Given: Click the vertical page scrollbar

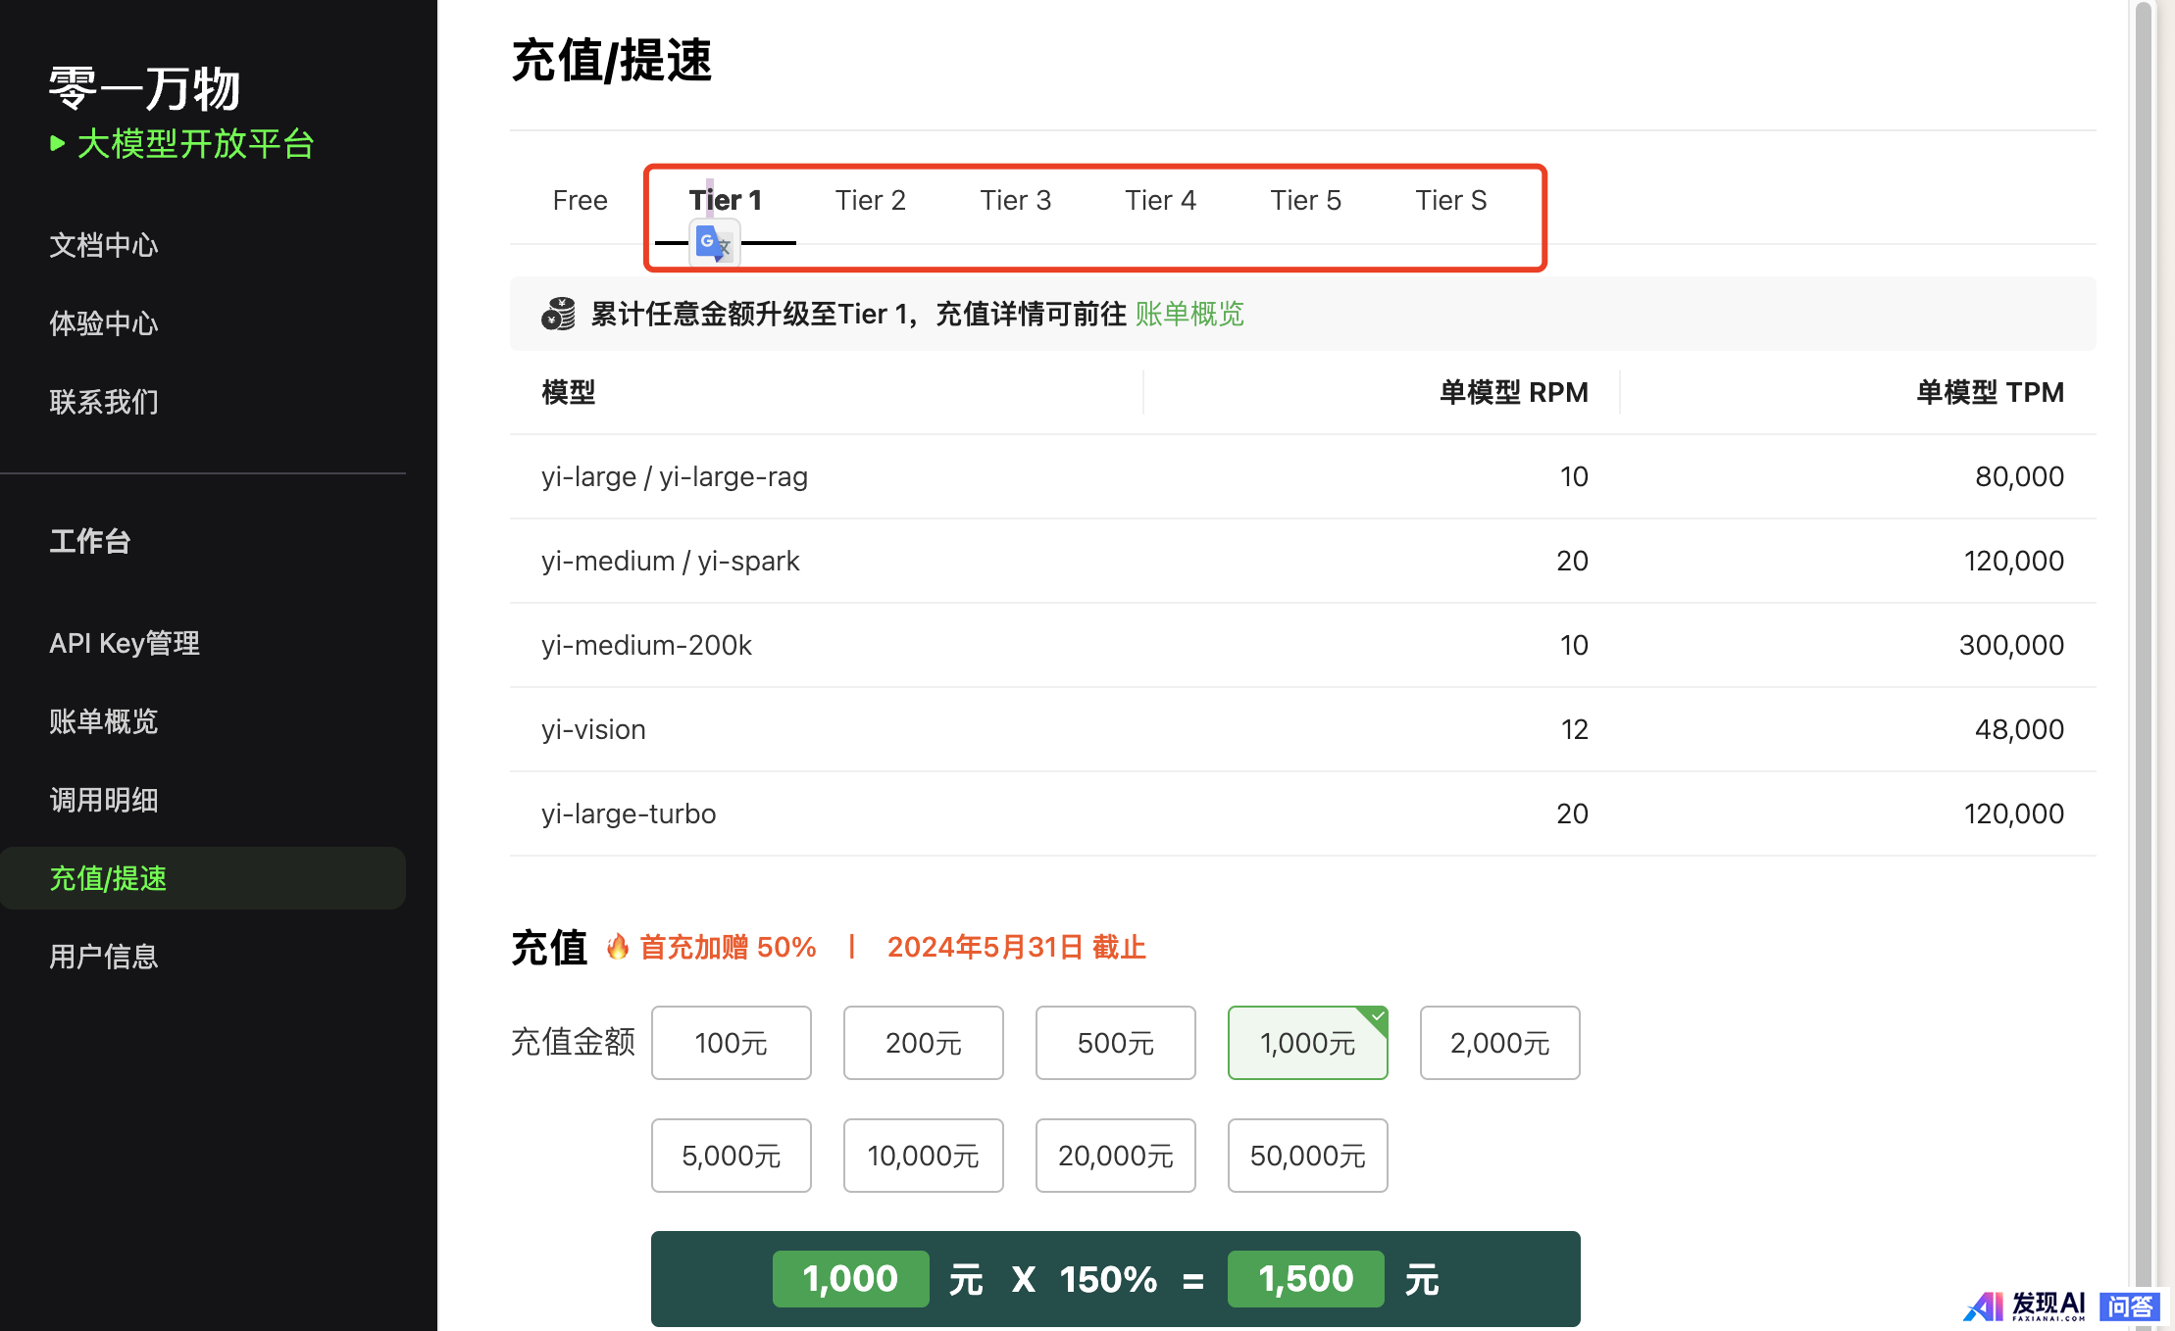Looking at the screenshot, I should (2143, 588).
